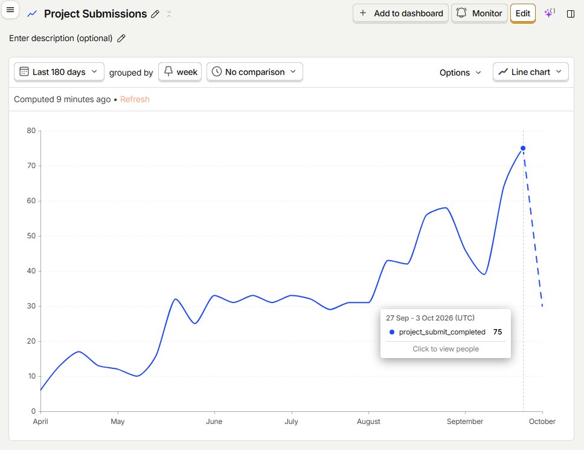
Task: Click the July x-axis label
Action: (291, 422)
